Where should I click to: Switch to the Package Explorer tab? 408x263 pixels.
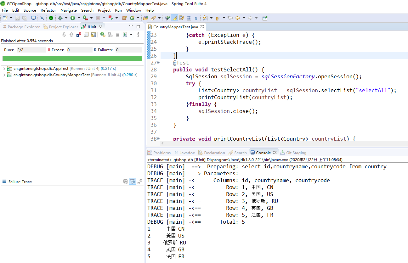coord(23,27)
